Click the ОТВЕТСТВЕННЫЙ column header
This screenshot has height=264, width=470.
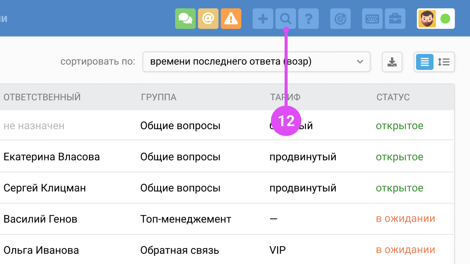click(x=42, y=97)
